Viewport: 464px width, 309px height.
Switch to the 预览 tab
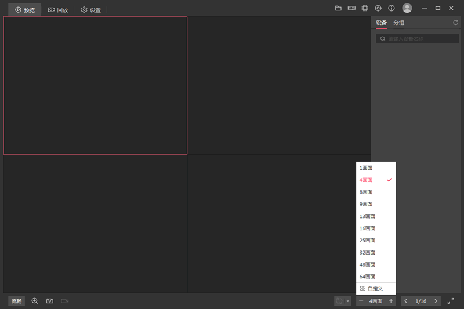pyautogui.click(x=25, y=10)
